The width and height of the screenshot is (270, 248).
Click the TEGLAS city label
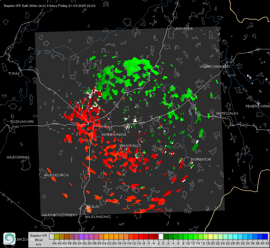pyautogui.click(x=93, y=206)
